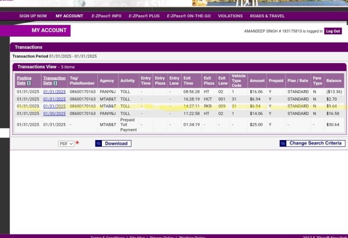The image size is (348, 238).
Task: Open E-ZPass Plus menu
Action: [144, 16]
